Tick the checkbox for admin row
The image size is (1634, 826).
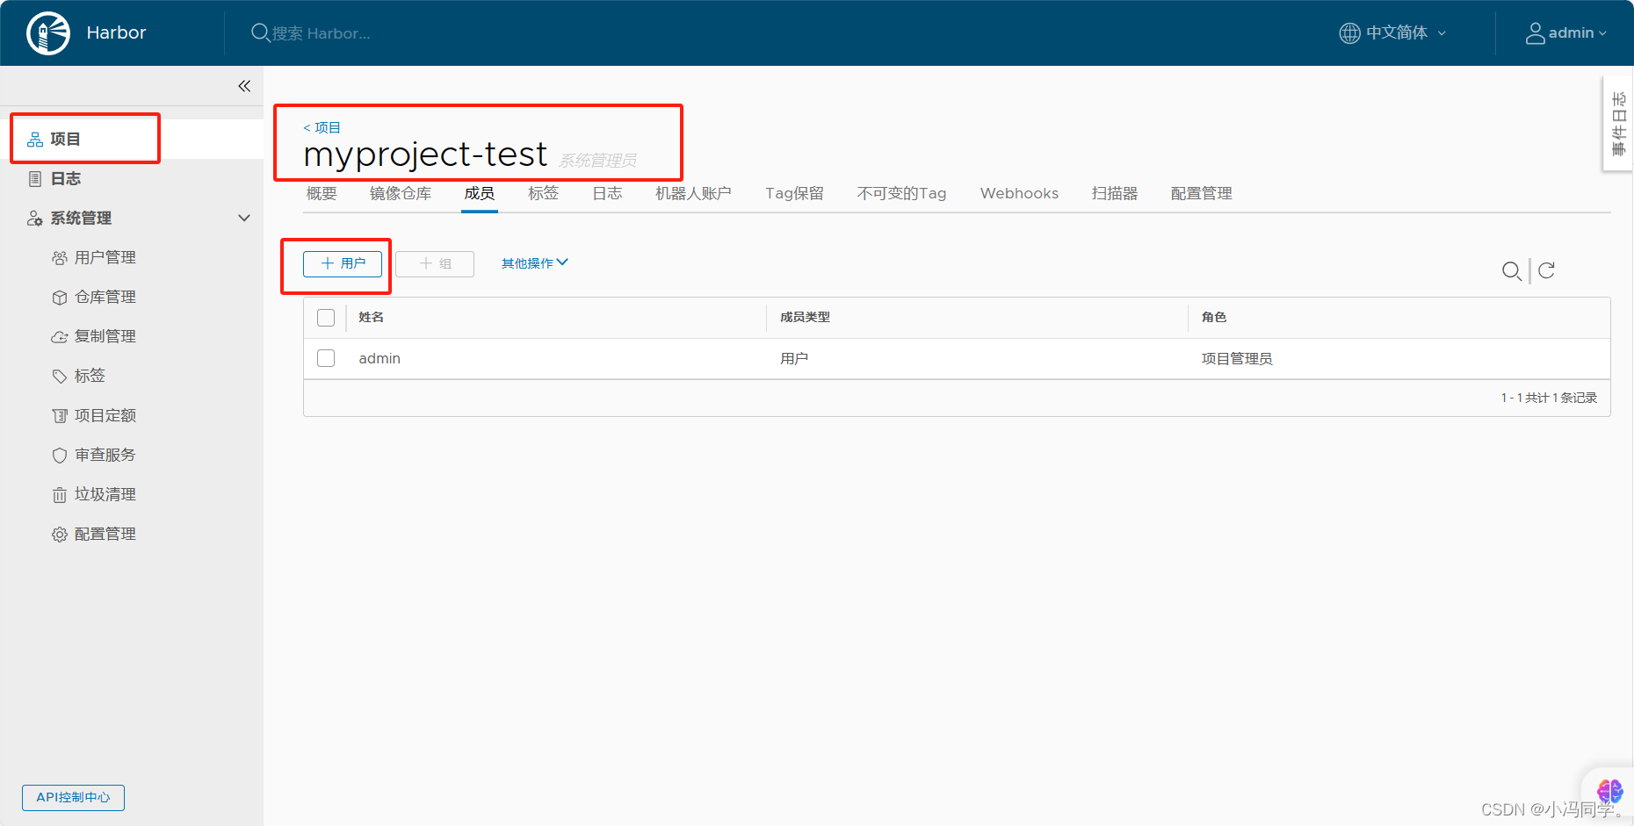[x=326, y=358]
